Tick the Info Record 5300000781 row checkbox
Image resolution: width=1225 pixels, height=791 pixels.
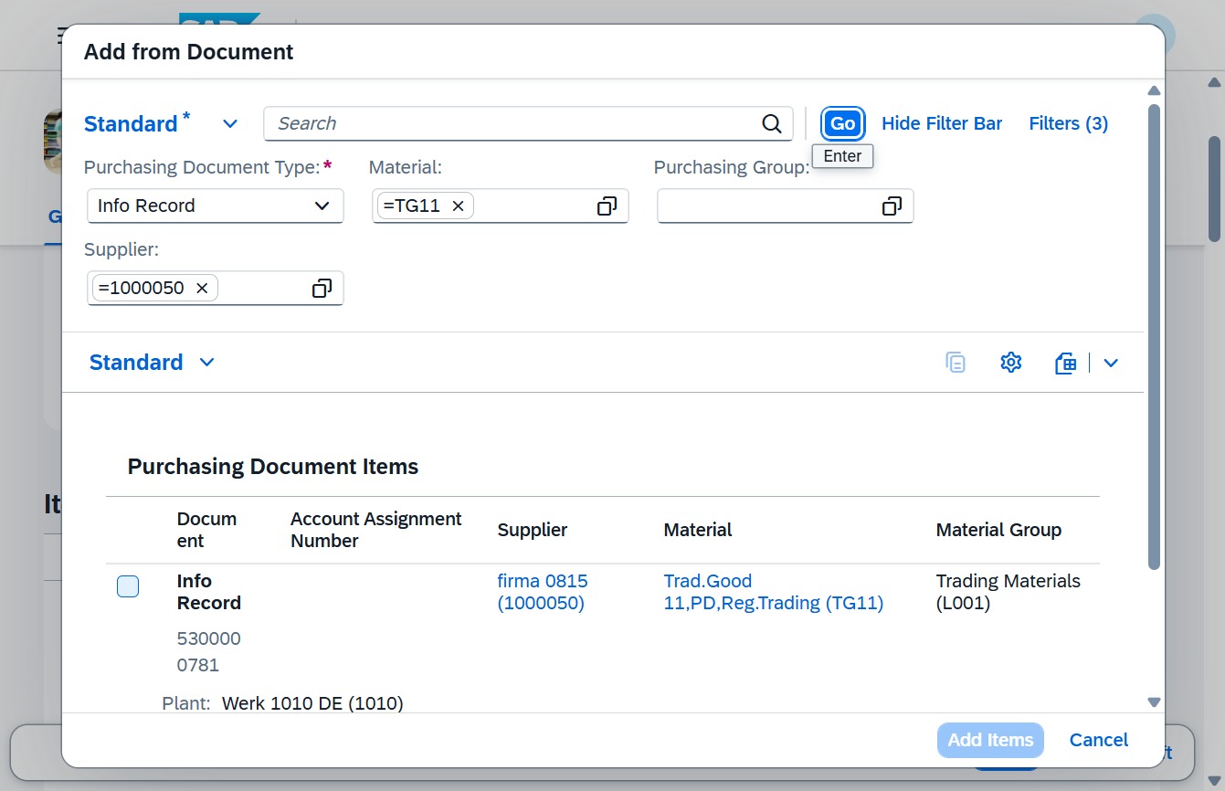point(128,586)
